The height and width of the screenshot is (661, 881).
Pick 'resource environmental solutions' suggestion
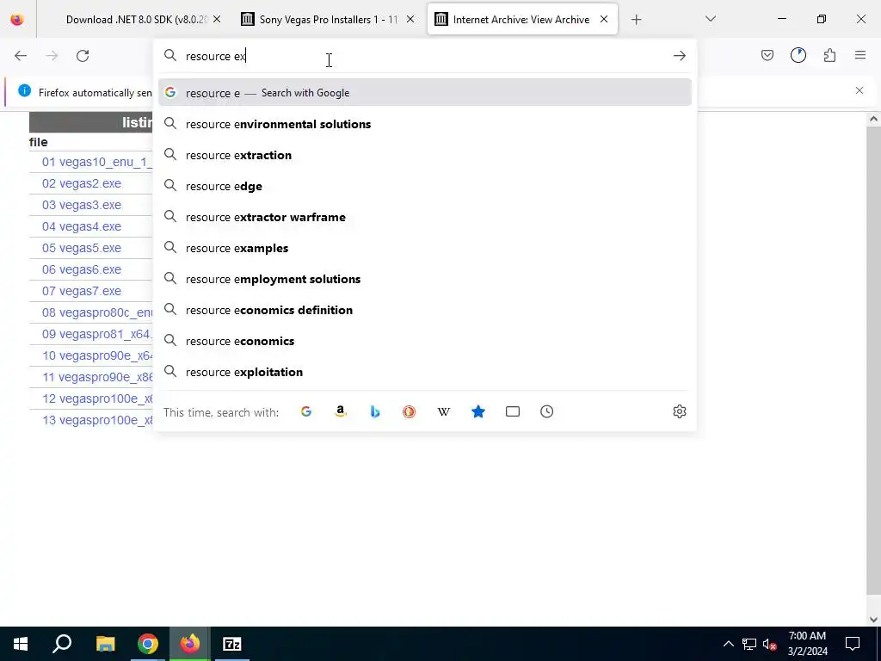(425, 124)
